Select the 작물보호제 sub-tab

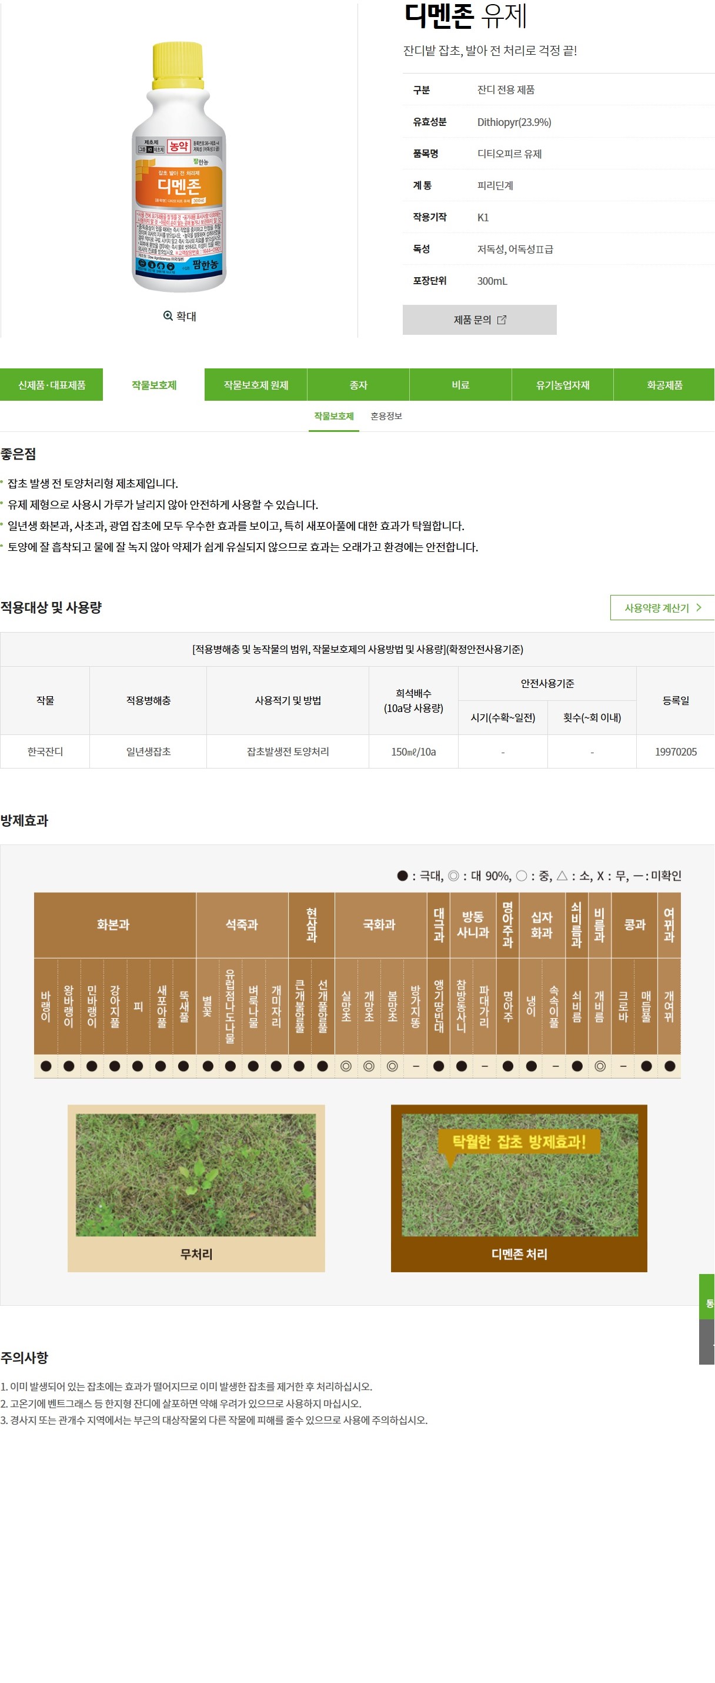[x=333, y=416]
